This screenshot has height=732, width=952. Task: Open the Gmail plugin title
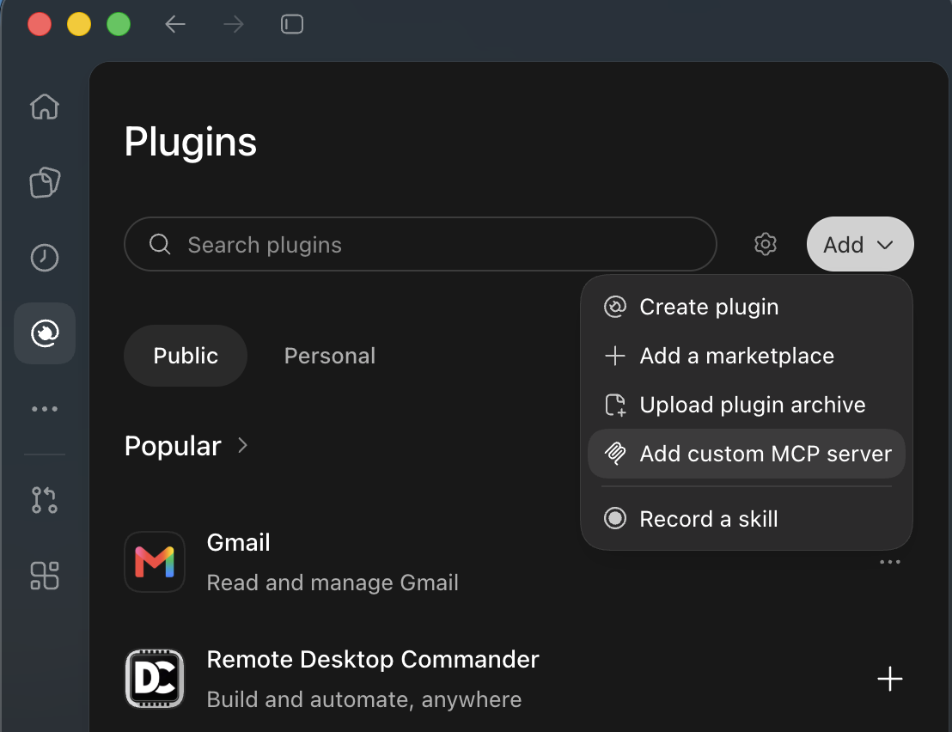pos(238,543)
